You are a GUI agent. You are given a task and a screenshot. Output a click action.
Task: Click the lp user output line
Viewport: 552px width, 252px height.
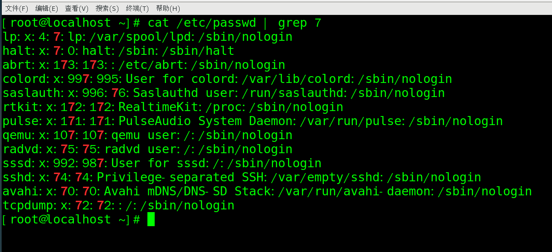pos(147,37)
